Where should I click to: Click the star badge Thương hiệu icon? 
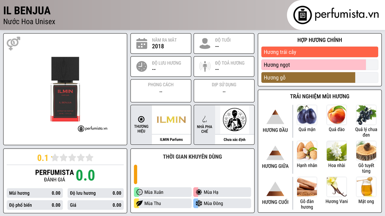[141, 119]
